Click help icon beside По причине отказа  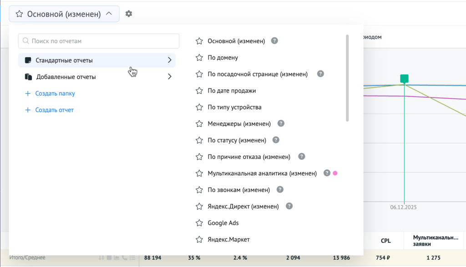[x=301, y=157]
